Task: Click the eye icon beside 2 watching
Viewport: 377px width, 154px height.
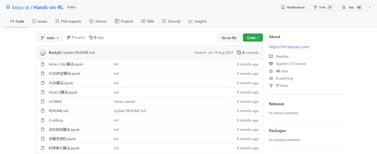Action: pos(271,78)
